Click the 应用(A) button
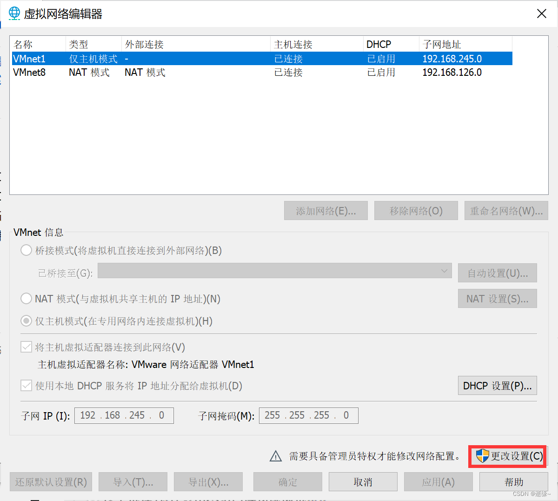Screen dimensions: 558x501 coord(438,482)
